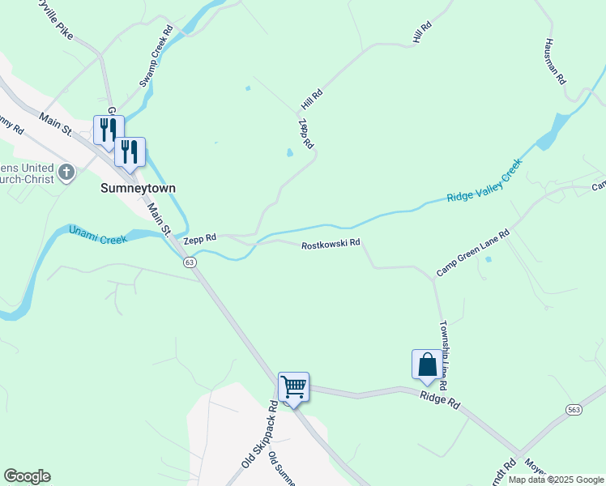Click the Hausman Rd label

pos(556,62)
